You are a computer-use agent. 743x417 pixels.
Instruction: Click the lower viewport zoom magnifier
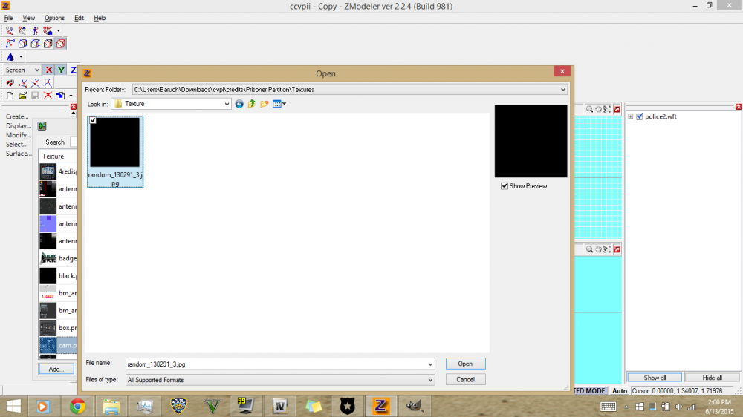tap(589, 249)
